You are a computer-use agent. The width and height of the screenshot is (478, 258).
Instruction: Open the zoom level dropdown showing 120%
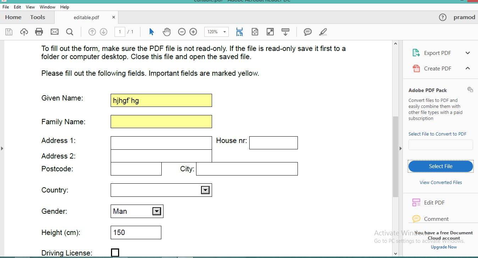click(216, 31)
